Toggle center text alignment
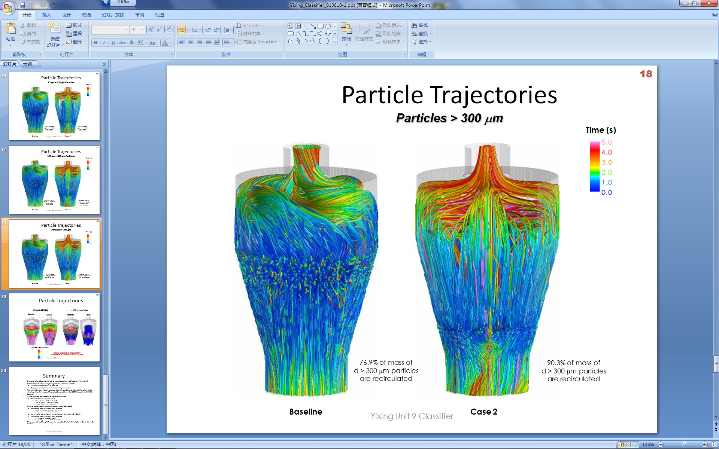This screenshot has height=449, width=719. click(x=191, y=42)
